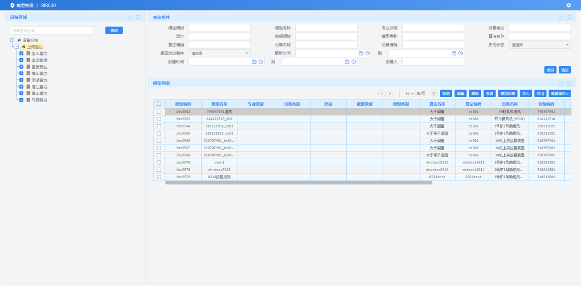The height and width of the screenshot is (286, 581).
Task: Expand the 宝武碳业 tree node
Action: [21, 67]
